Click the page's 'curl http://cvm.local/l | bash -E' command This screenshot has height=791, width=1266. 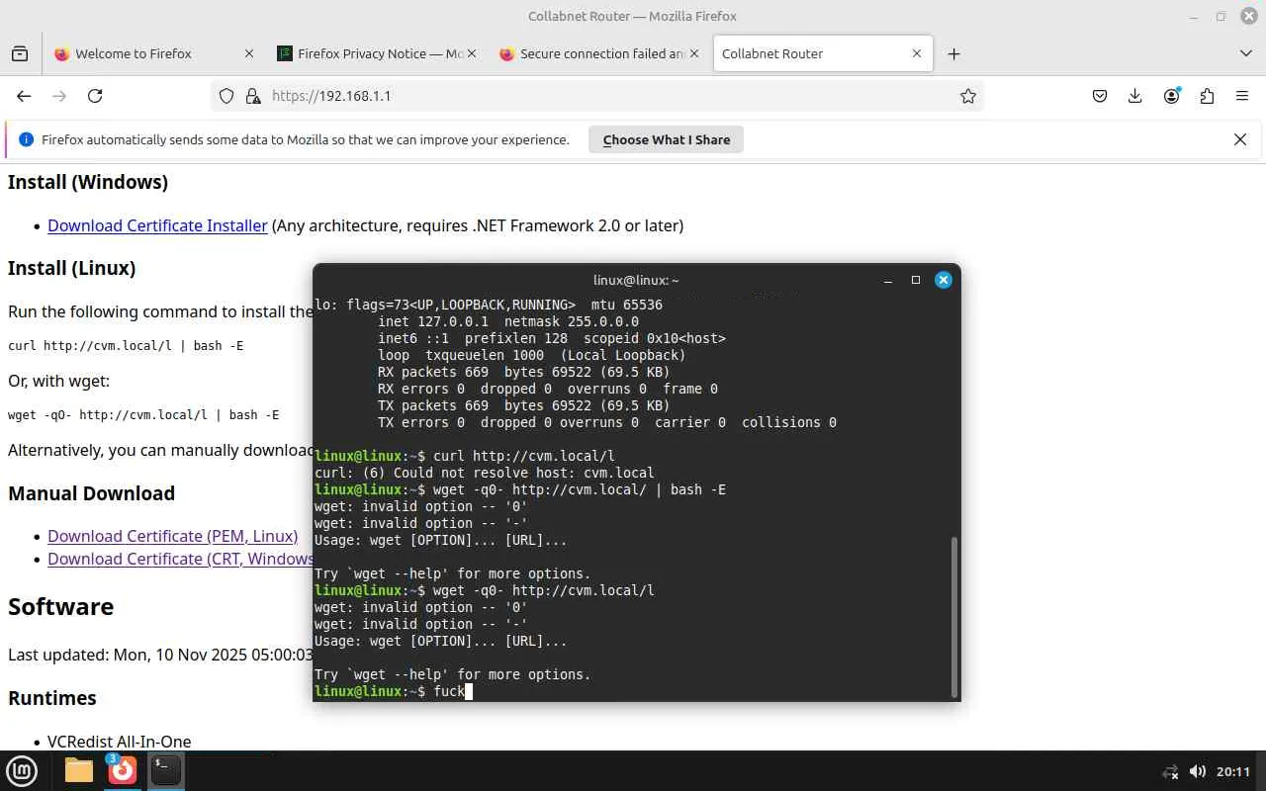point(126,346)
